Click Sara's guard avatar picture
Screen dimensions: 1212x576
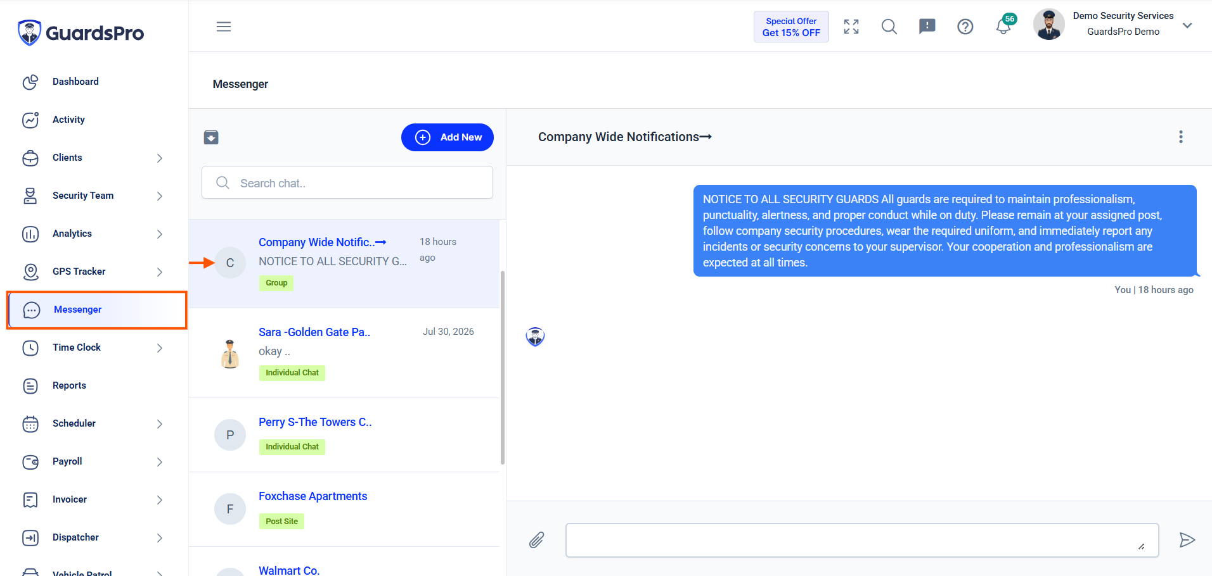pyautogui.click(x=230, y=353)
